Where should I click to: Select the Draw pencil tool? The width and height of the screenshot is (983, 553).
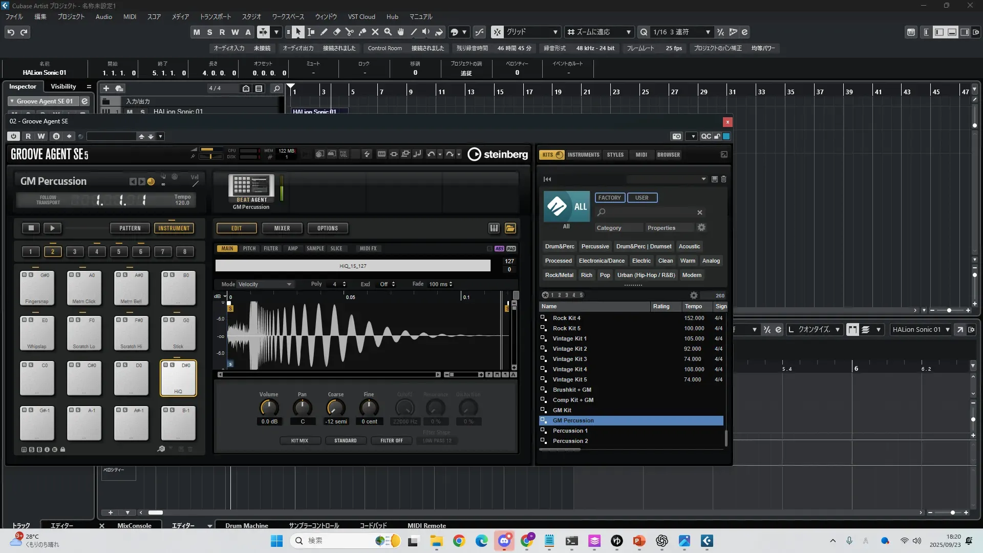[x=324, y=32]
